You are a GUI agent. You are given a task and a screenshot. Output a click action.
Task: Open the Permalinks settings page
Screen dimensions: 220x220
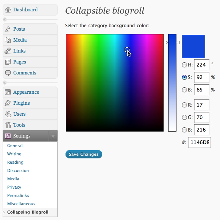coord(18,195)
